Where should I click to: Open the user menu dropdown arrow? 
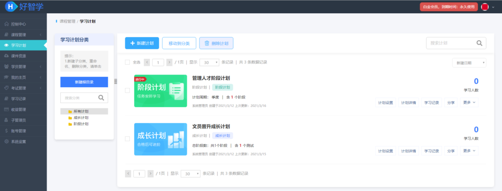(493, 7)
